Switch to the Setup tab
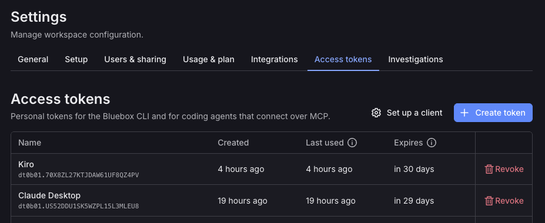Screen dimensions: 545x223 [x=76, y=60]
